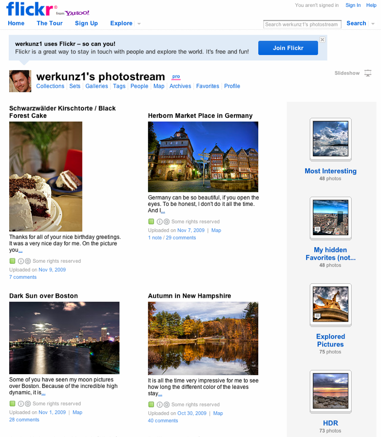Click the license icons under Autumn in New Hampshire
The width and height of the screenshot is (381, 437).
[x=163, y=404]
